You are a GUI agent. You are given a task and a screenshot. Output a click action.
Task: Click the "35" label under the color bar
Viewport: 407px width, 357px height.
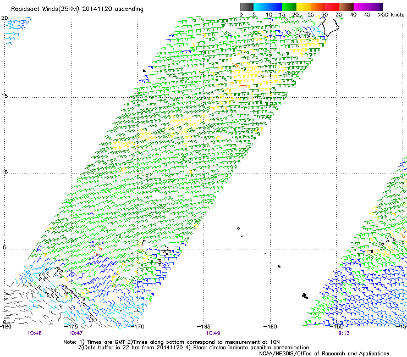339,15
